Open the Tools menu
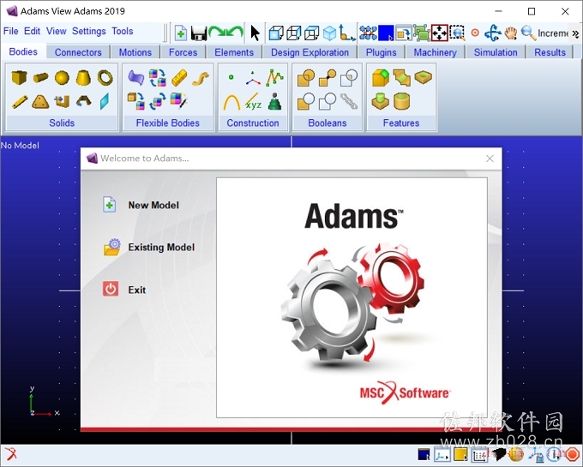The width and height of the screenshot is (583, 467). coord(123,31)
